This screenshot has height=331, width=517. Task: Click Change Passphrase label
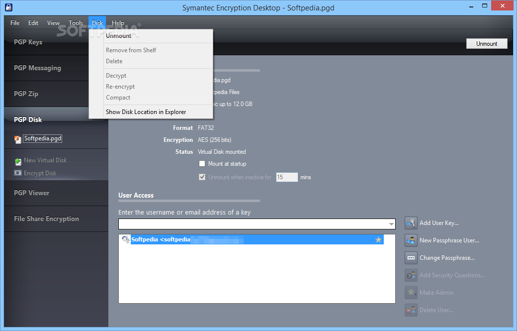(447, 258)
